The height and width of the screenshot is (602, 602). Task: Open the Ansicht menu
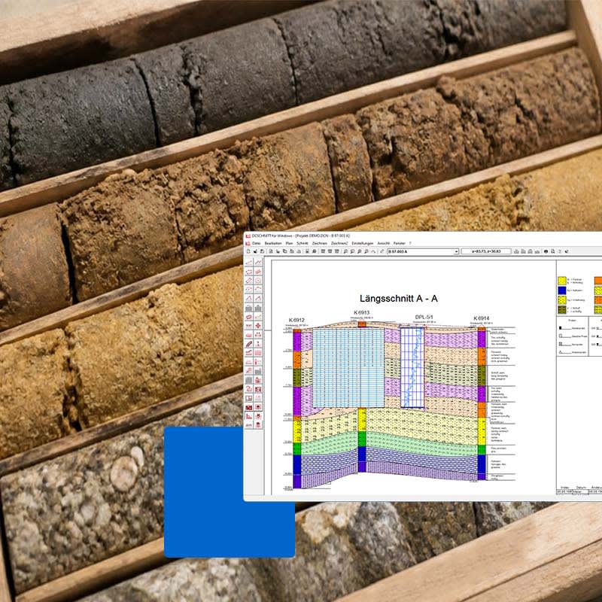pyautogui.click(x=384, y=243)
